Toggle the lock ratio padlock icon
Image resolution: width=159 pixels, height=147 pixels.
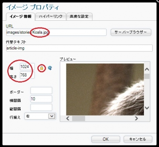click(42, 68)
